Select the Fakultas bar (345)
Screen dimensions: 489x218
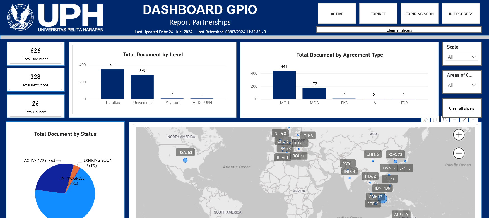tap(112, 84)
